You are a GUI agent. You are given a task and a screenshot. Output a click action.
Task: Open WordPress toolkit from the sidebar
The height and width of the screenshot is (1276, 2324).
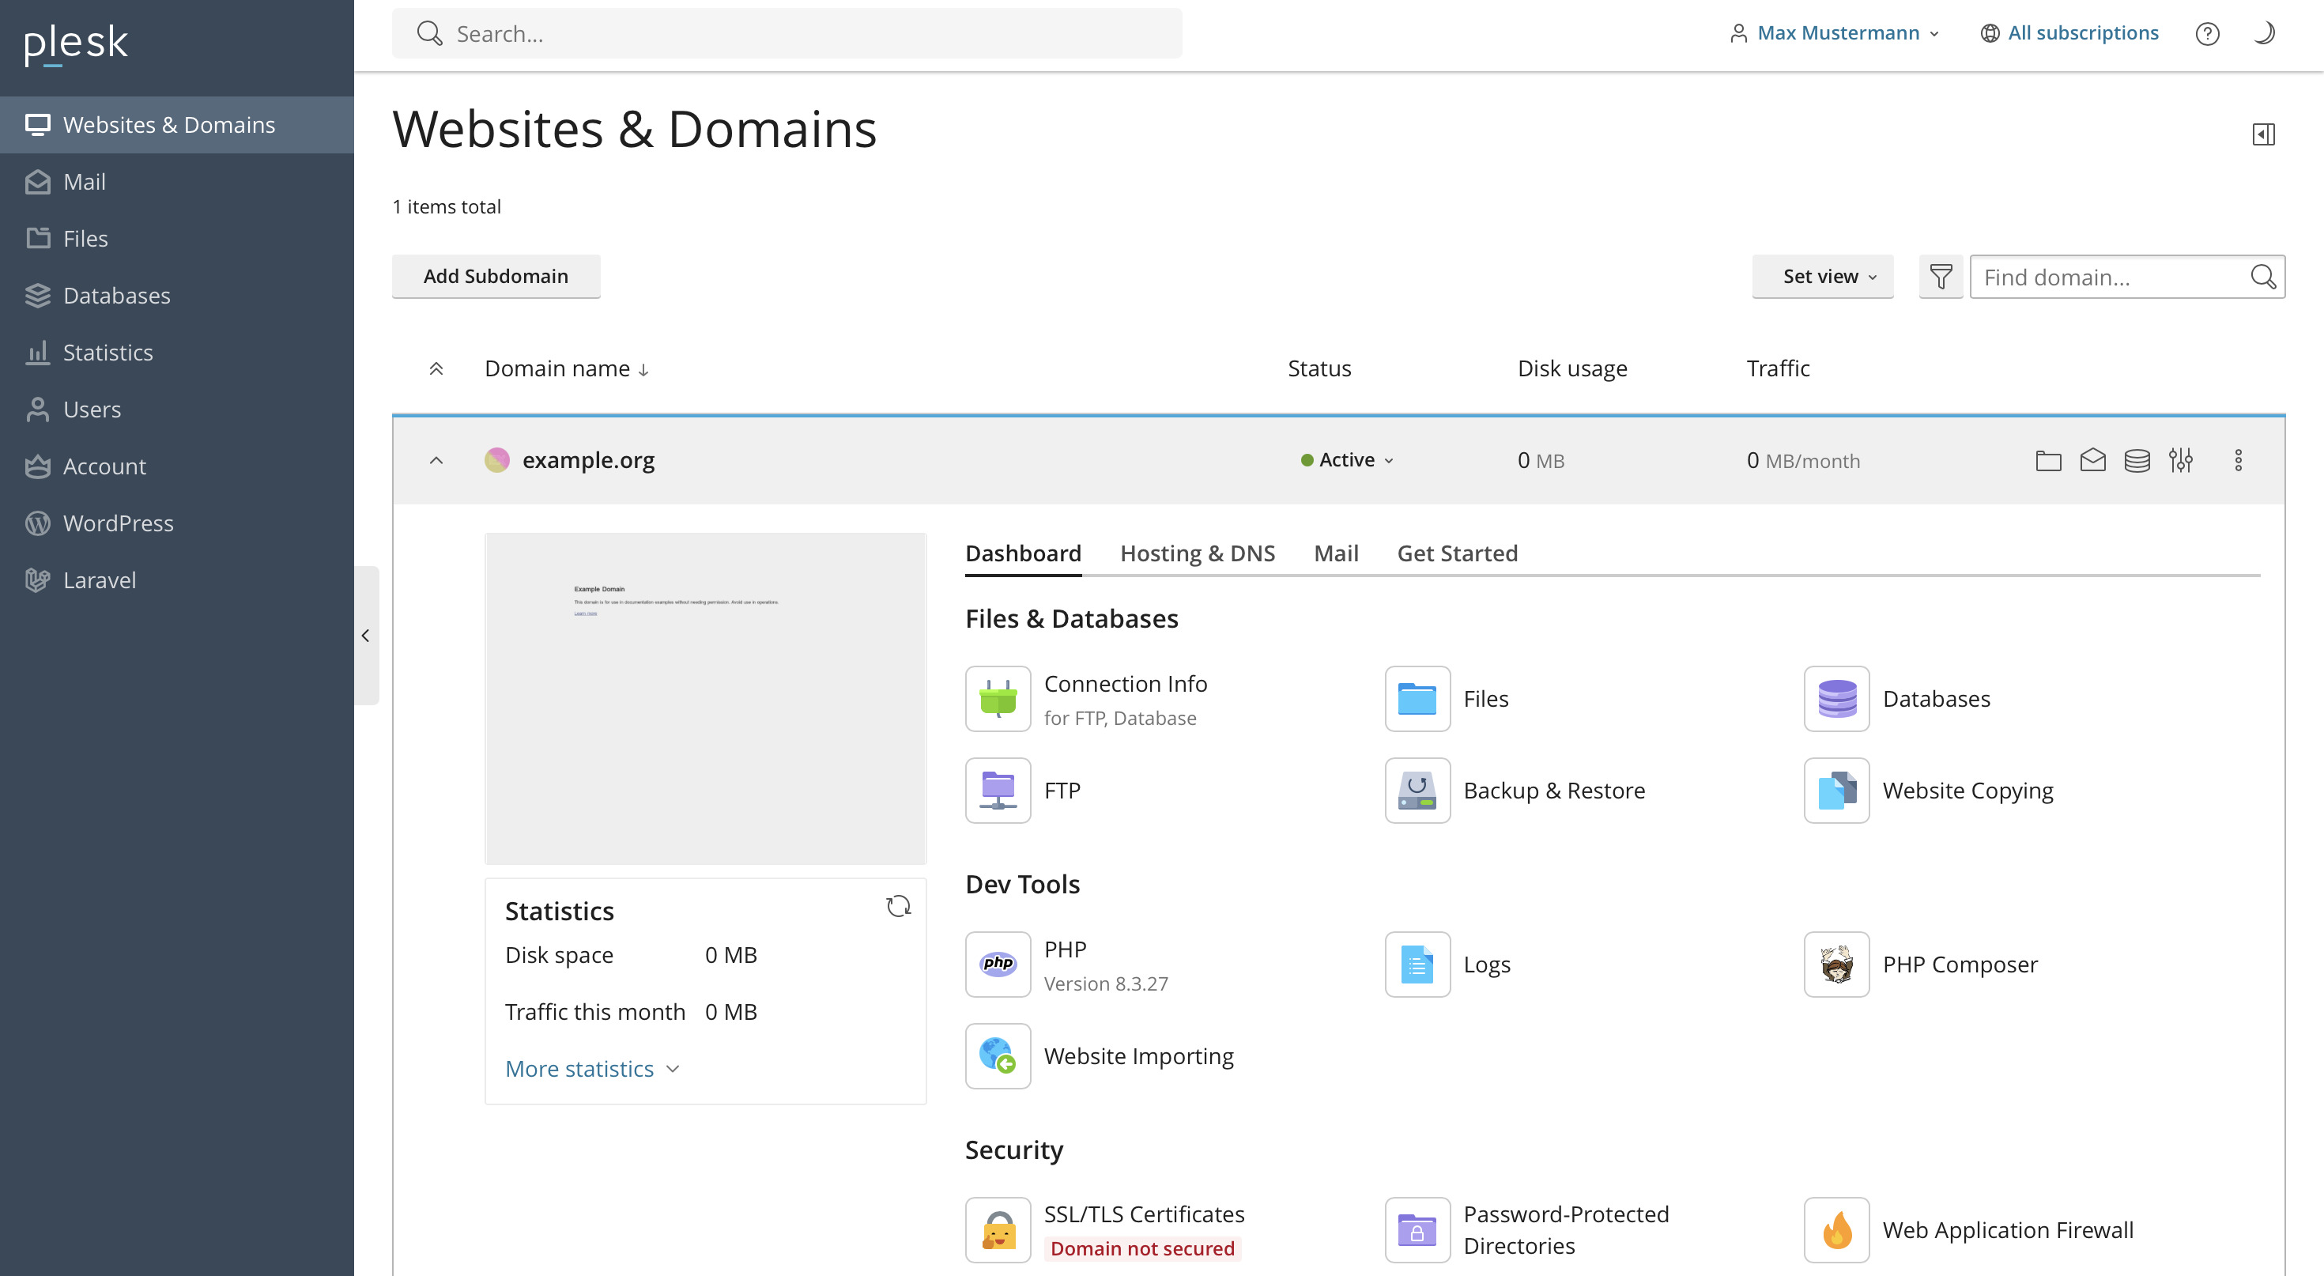pos(119,523)
